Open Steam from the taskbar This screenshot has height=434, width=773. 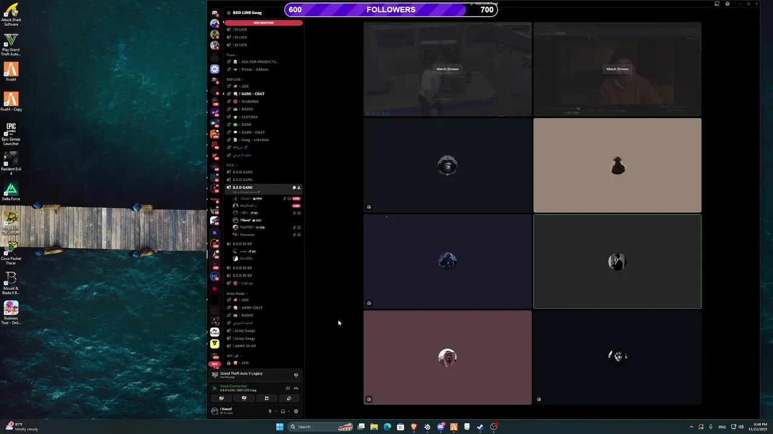[x=480, y=427]
